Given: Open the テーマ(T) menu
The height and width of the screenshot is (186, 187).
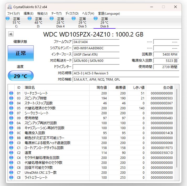Looking at the screenshot, I should coord(56,14).
